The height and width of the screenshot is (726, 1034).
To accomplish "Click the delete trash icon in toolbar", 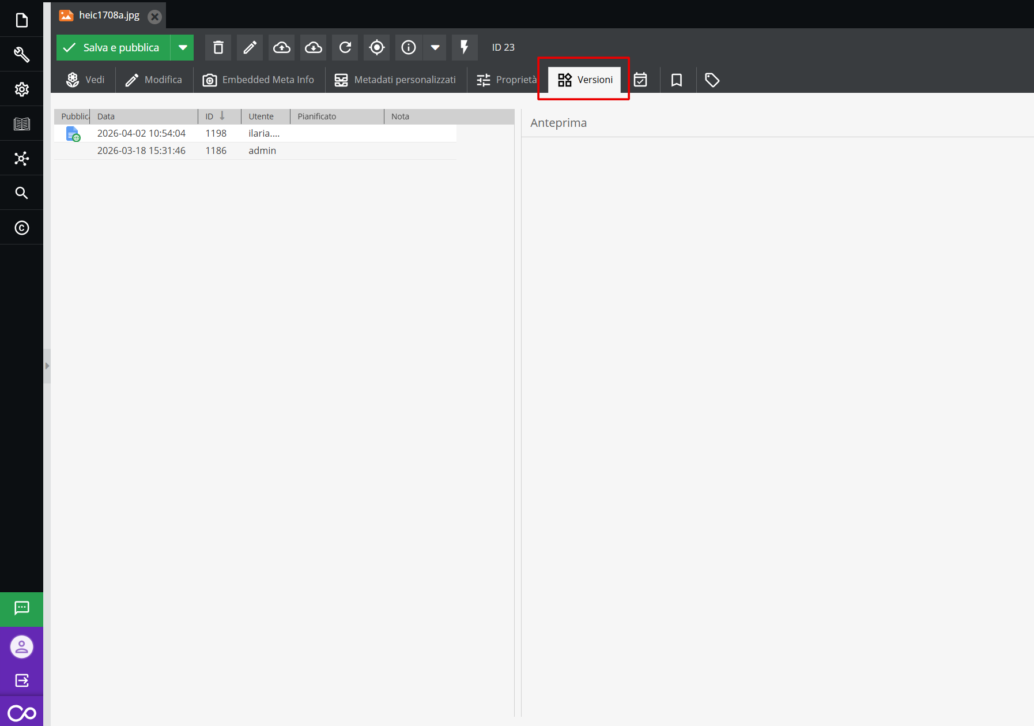I will [x=218, y=47].
